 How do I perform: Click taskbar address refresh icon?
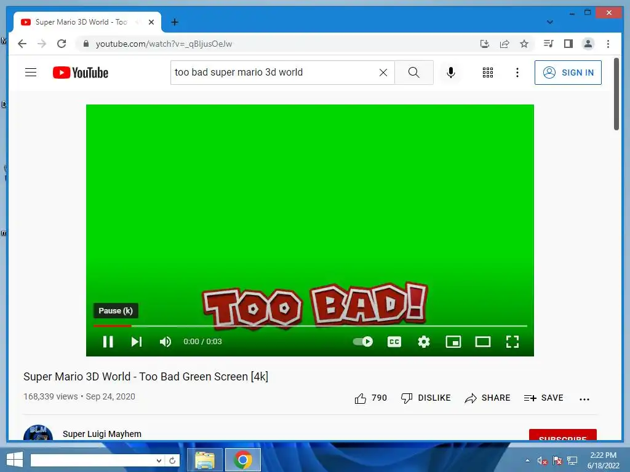pyautogui.click(x=172, y=460)
